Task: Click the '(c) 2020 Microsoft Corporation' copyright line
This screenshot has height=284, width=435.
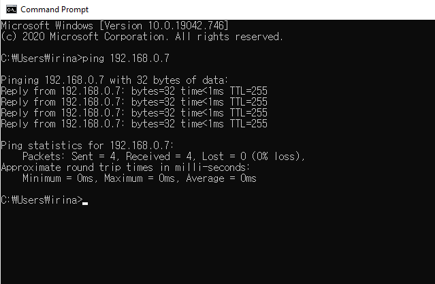Action: [x=142, y=37]
